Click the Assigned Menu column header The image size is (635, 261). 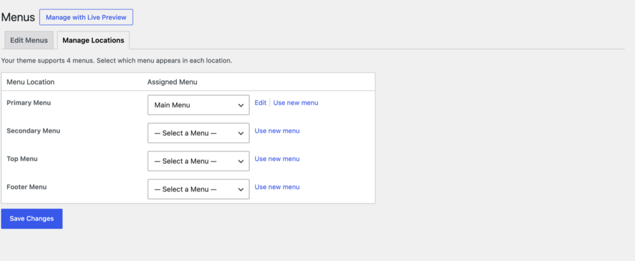coord(172,82)
